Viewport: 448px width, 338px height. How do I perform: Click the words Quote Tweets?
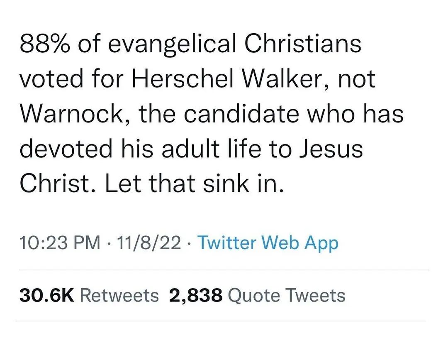(x=287, y=296)
